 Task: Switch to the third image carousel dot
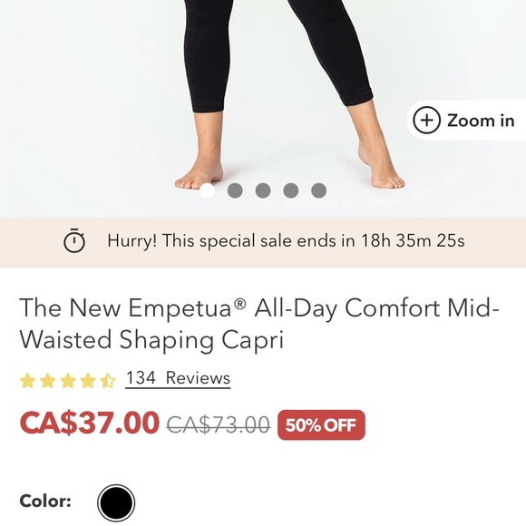tap(263, 190)
